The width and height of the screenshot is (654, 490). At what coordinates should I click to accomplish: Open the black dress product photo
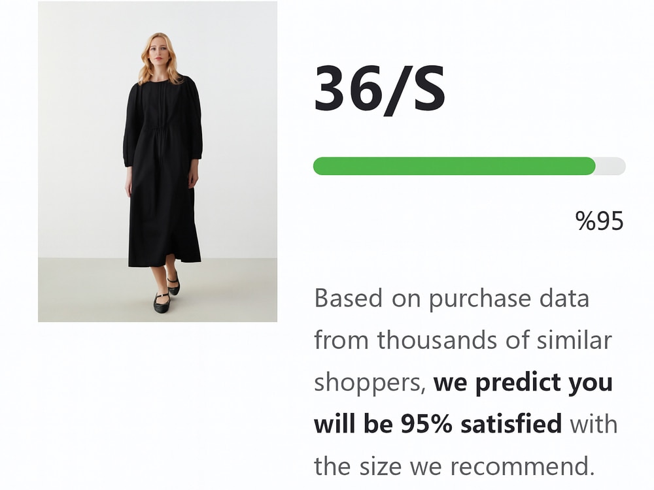158,161
